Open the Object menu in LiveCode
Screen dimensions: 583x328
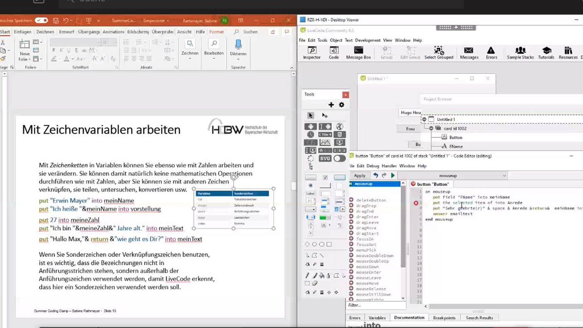[x=336, y=40]
